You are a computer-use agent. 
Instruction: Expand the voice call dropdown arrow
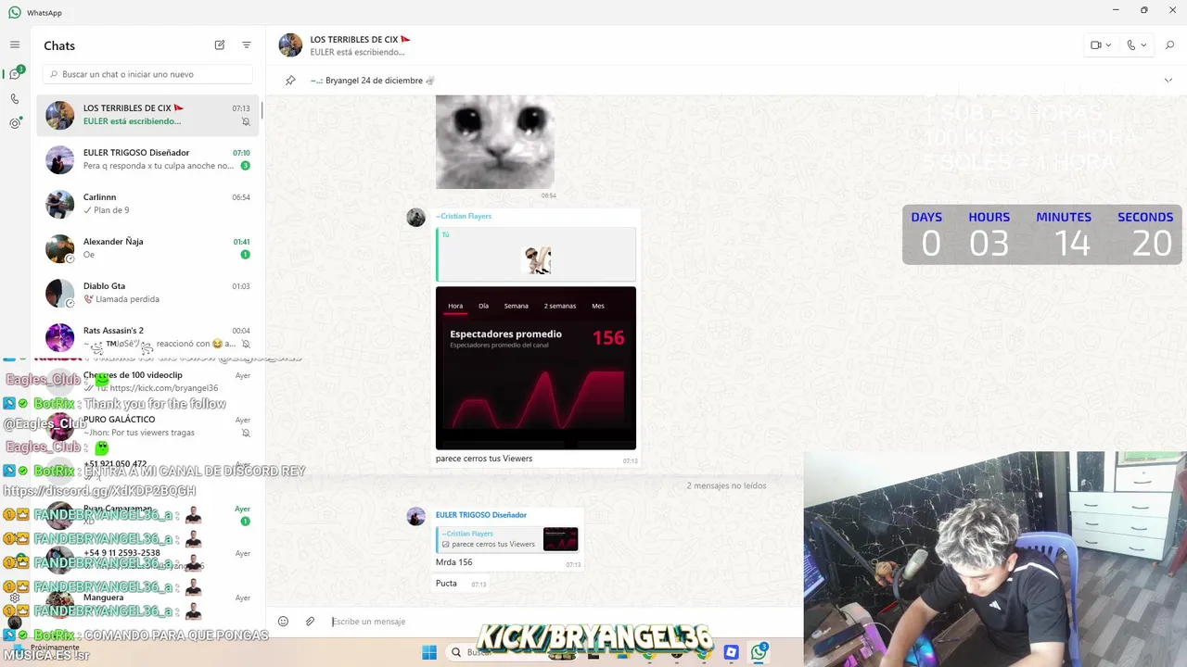pyautogui.click(x=1143, y=44)
